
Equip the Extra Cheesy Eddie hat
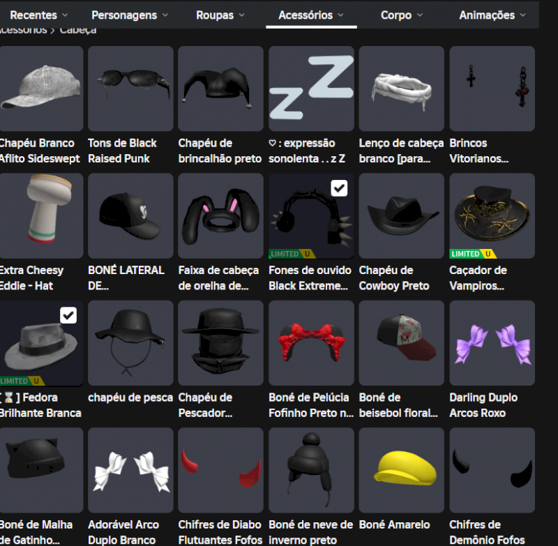(x=41, y=216)
